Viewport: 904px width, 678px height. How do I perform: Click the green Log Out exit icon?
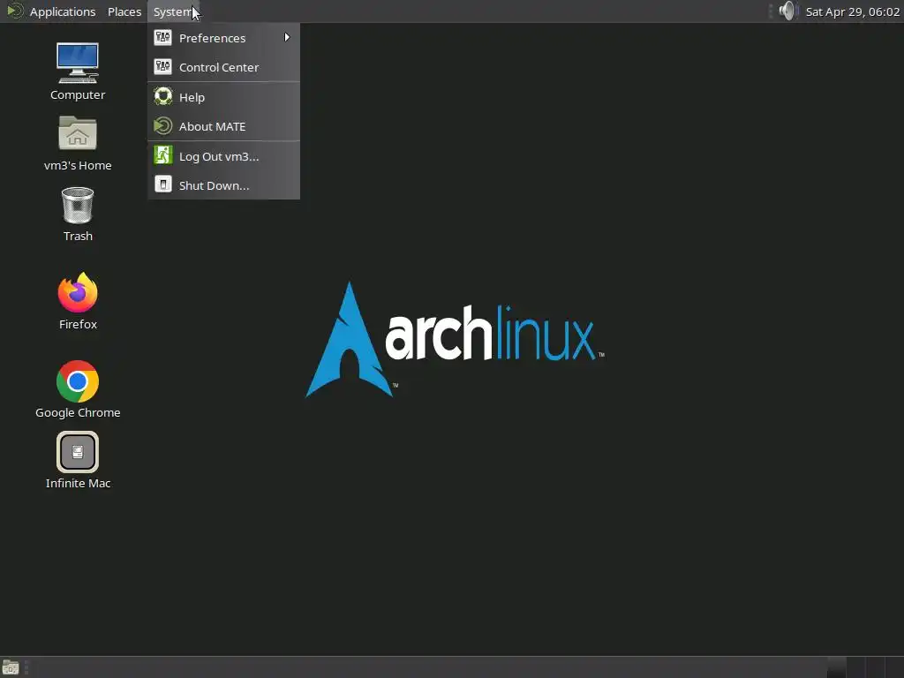(163, 155)
